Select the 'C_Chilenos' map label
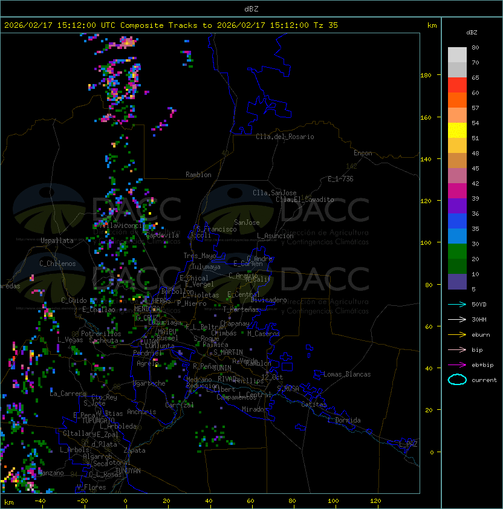 (x=57, y=264)
